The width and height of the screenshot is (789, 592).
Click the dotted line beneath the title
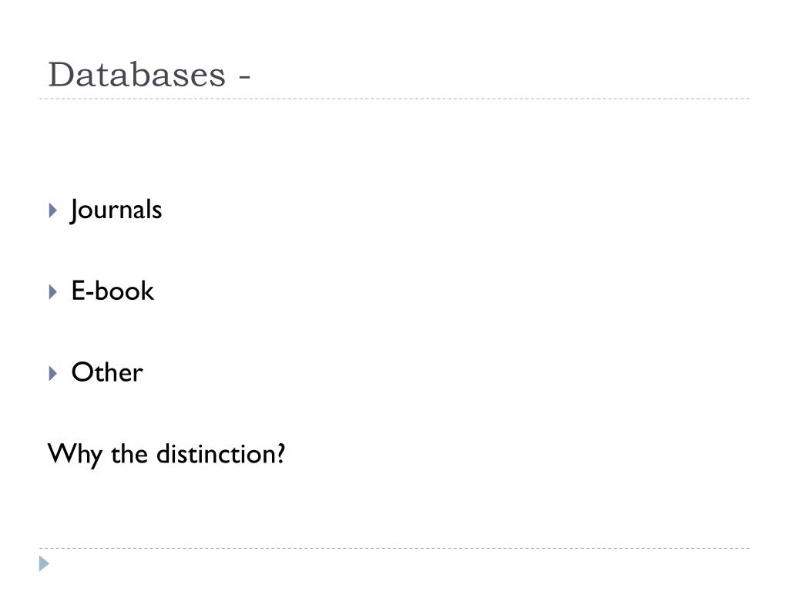point(394,99)
